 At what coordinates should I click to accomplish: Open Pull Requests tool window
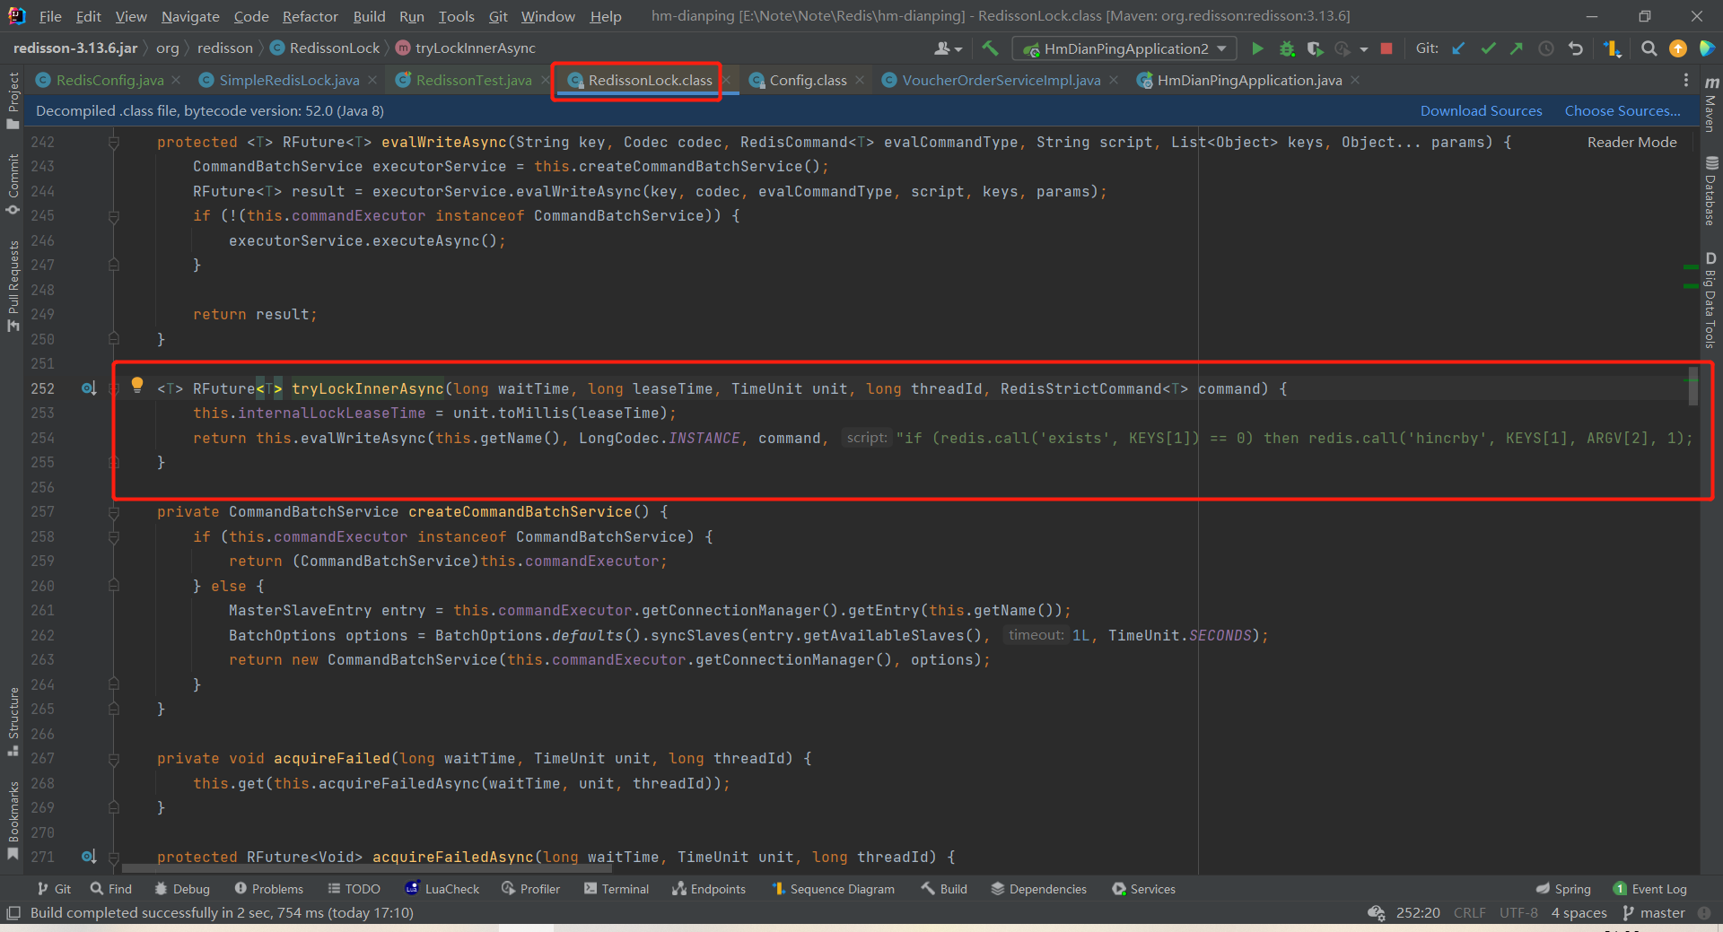(13, 286)
